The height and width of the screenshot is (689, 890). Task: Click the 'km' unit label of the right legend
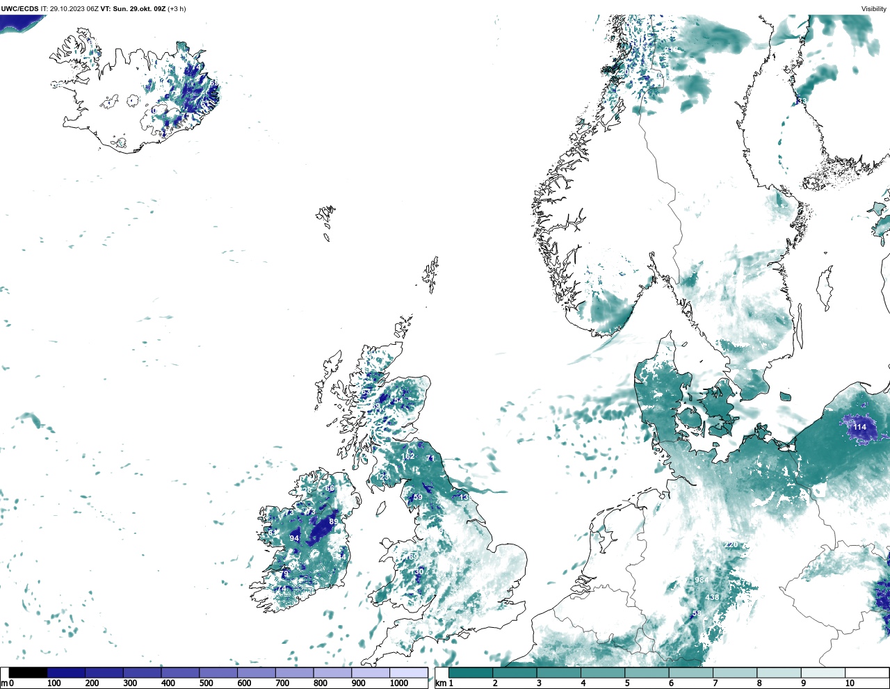[x=440, y=683]
